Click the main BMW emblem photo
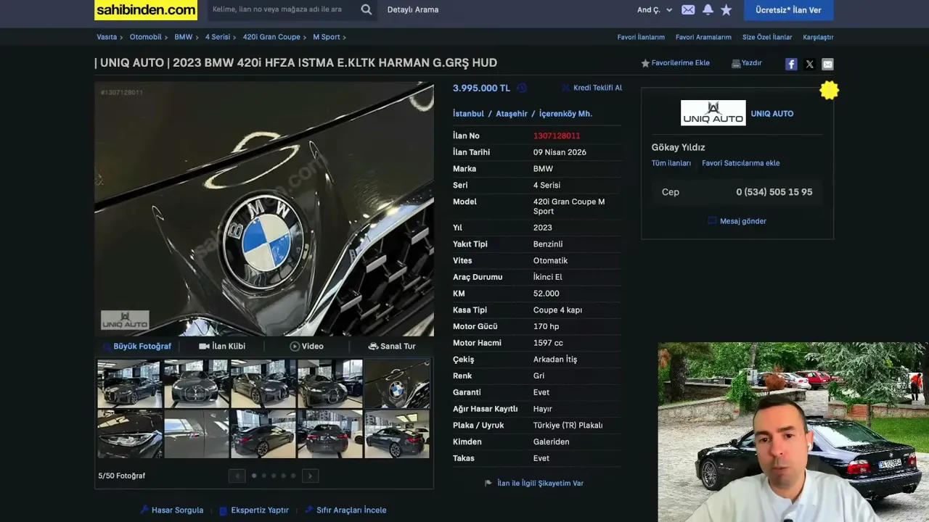The image size is (929, 522). tap(264, 209)
